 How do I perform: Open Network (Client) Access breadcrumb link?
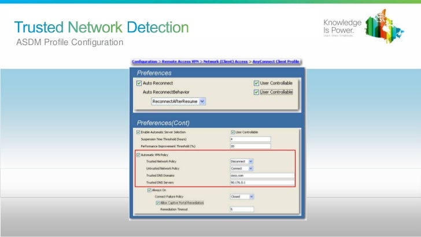(226, 61)
